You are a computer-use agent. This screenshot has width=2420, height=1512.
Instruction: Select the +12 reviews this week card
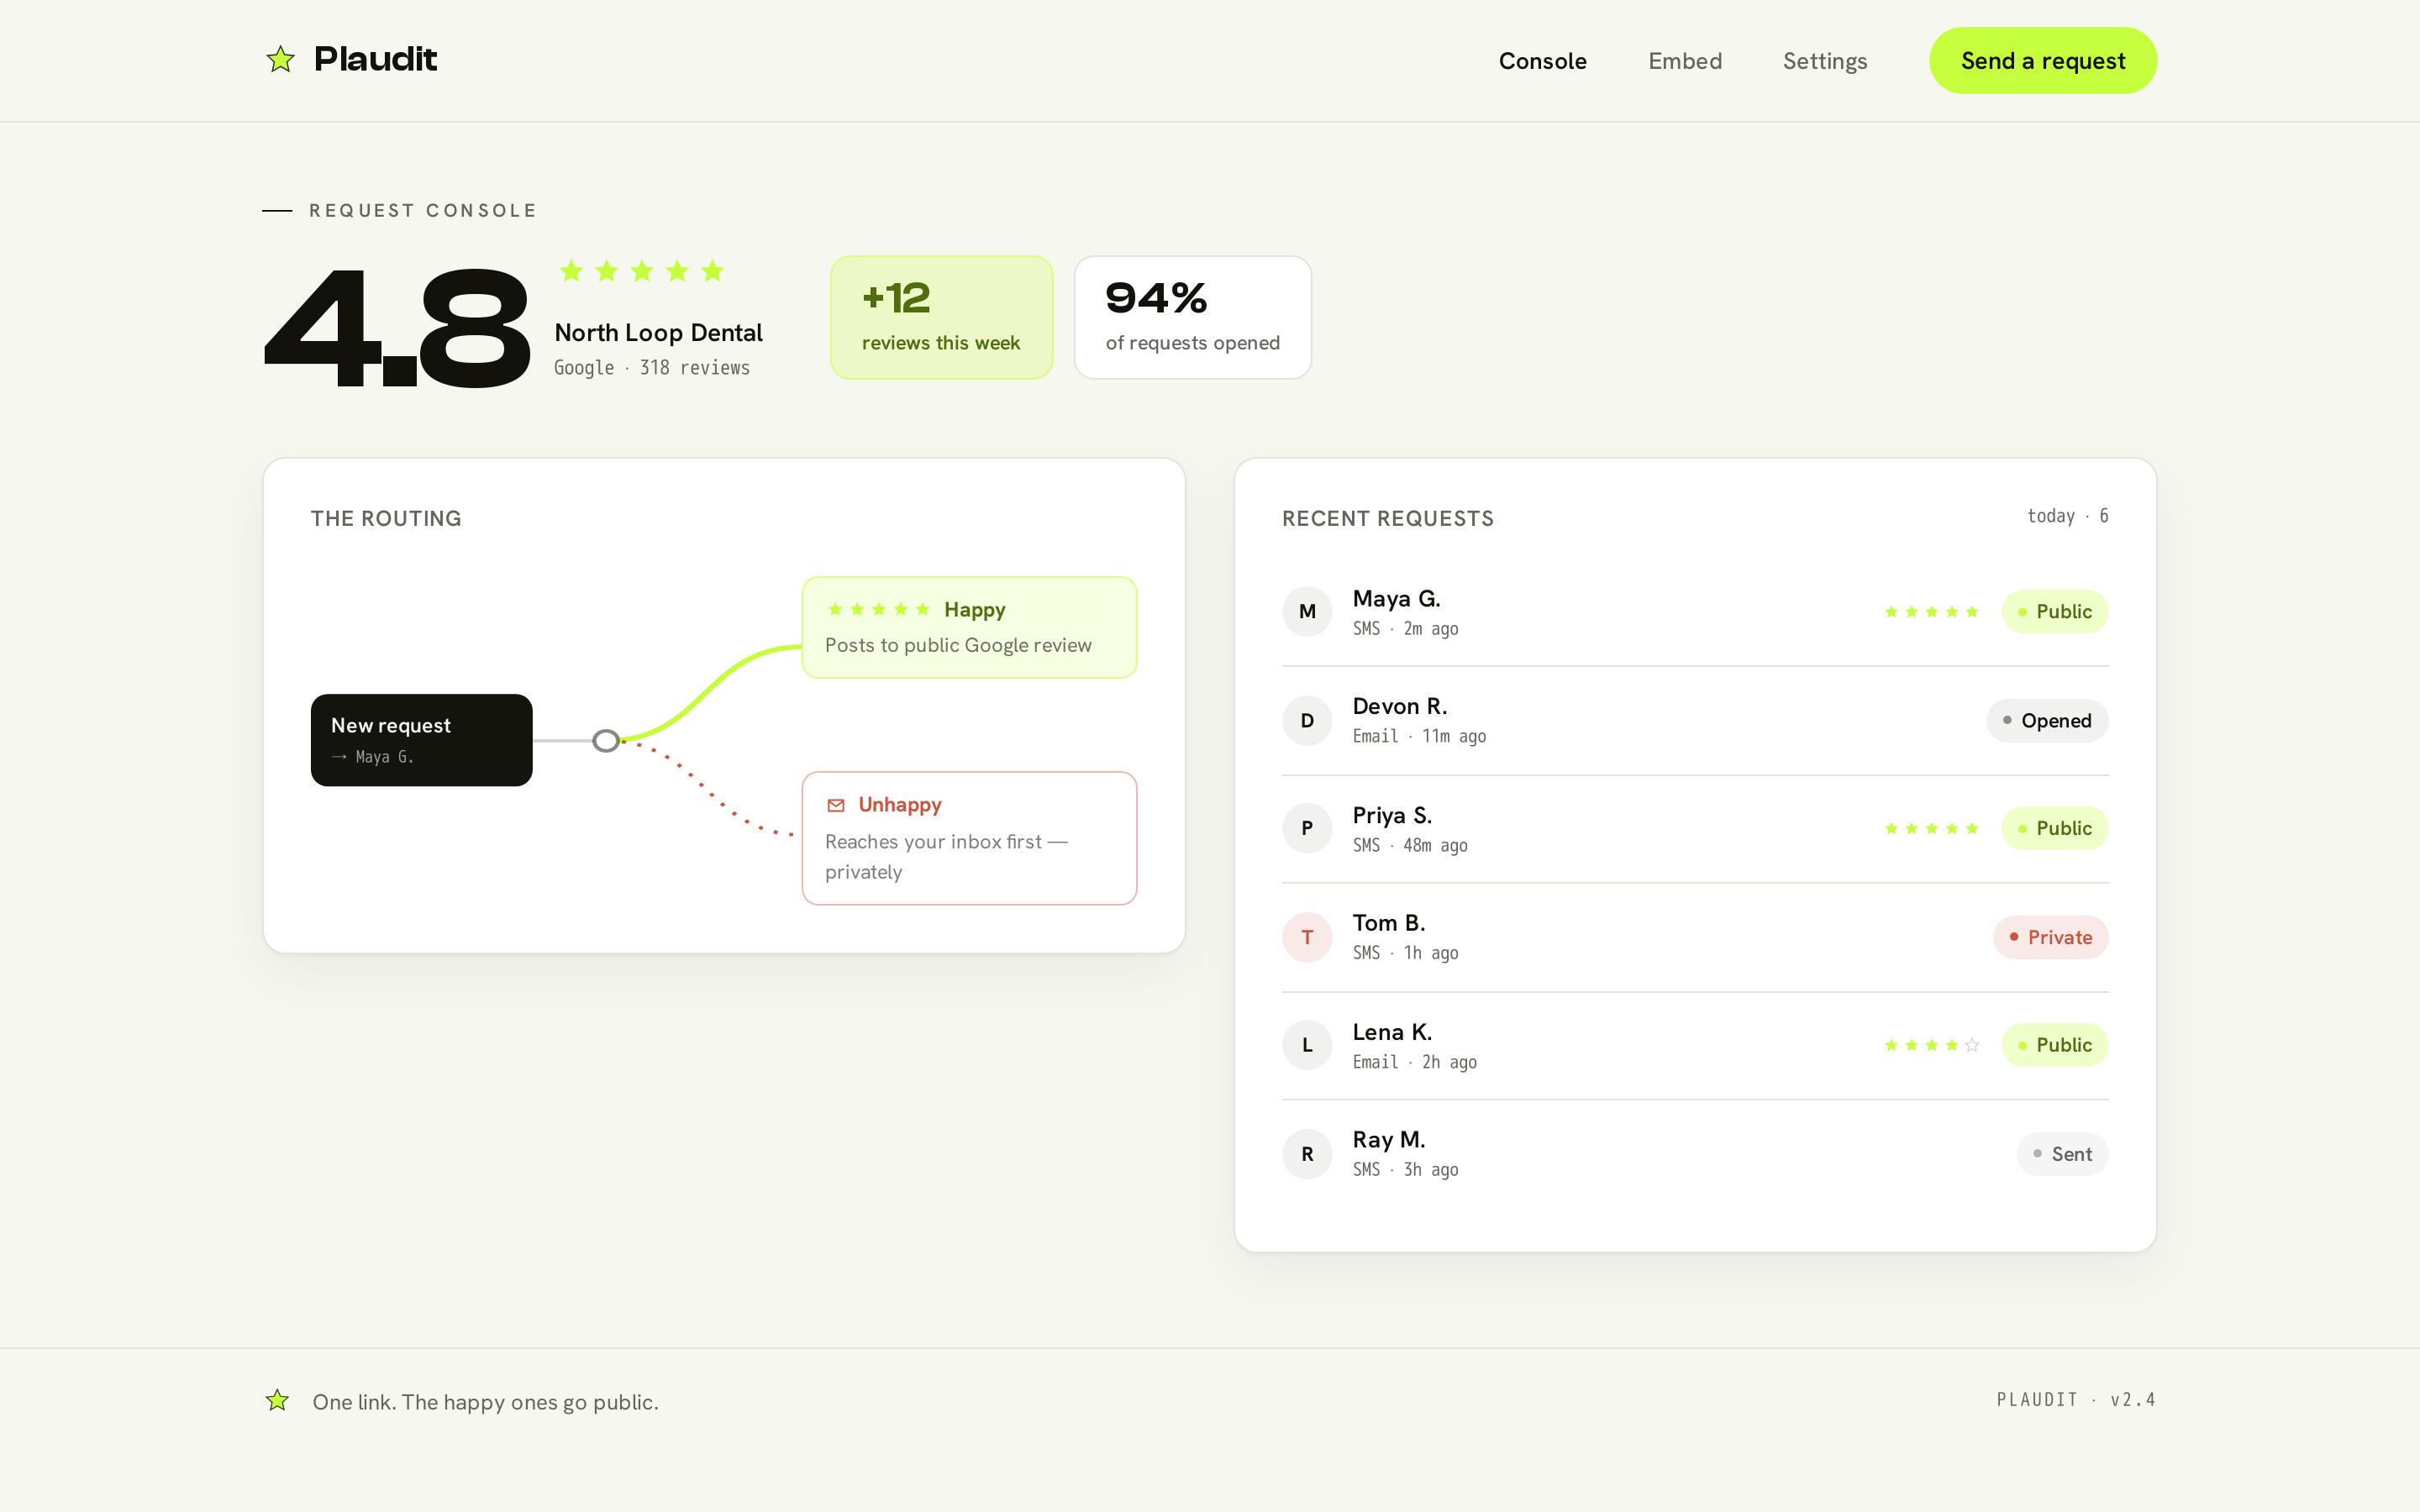pos(941,317)
